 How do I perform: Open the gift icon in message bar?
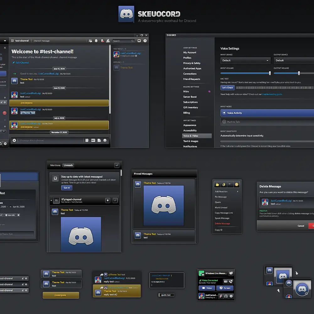[87, 140]
